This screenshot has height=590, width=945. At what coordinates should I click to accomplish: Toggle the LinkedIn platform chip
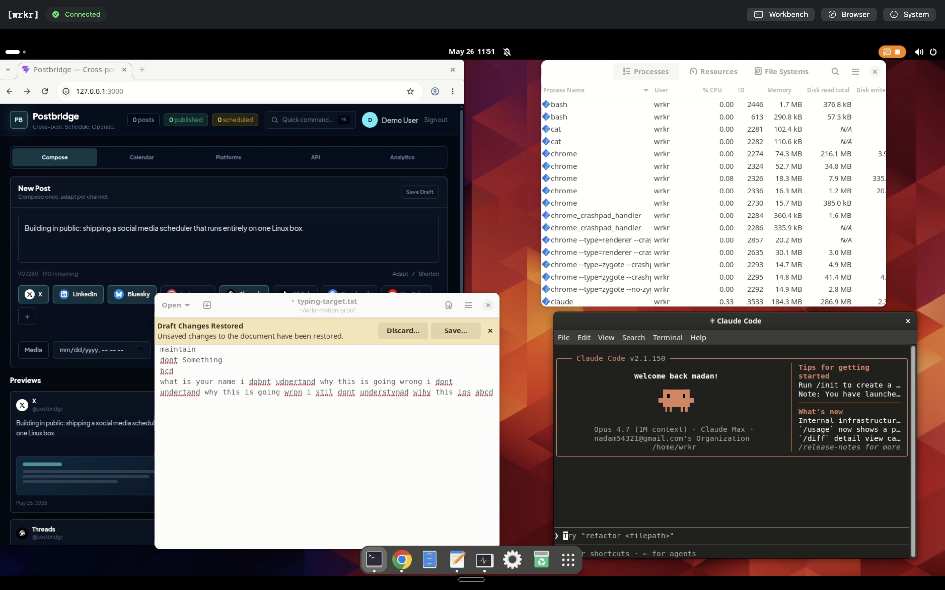click(78, 294)
